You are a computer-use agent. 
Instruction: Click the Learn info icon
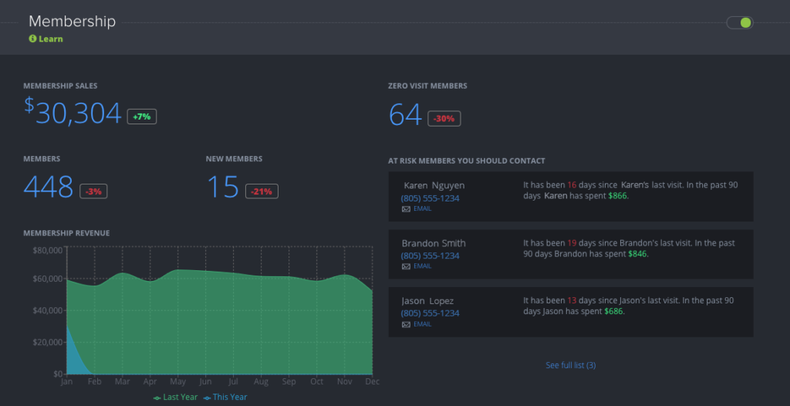[x=32, y=39]
